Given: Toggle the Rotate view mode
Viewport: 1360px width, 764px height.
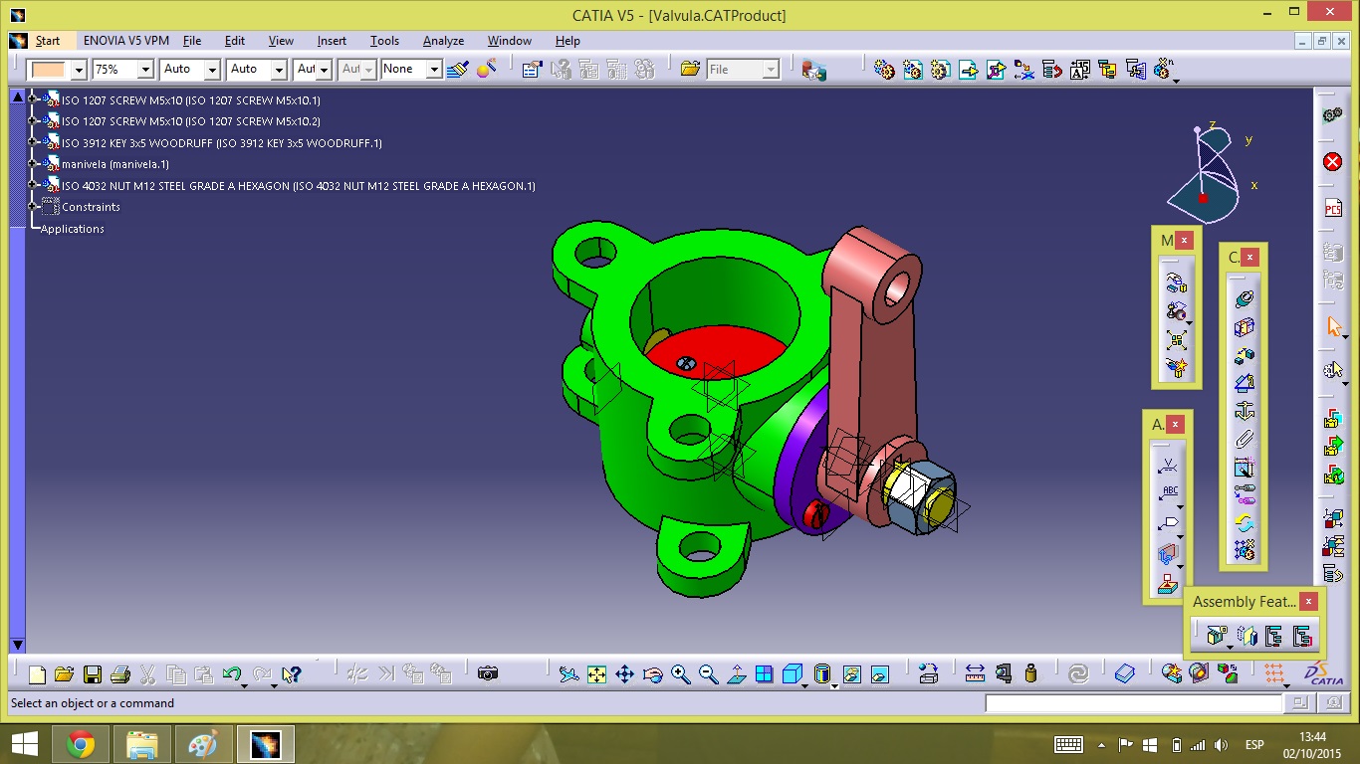Looking at the screenshot, I should 652,674.
